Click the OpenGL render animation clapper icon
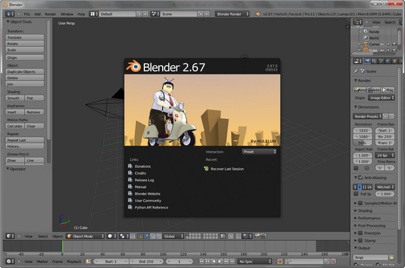 263,236
